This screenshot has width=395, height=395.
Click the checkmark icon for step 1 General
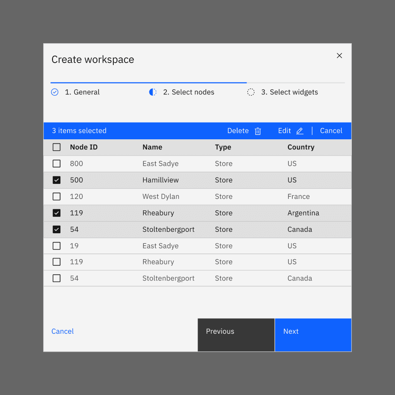55,92
